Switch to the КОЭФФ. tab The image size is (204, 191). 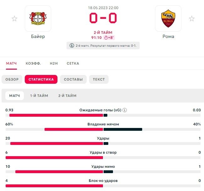tap(33, 63)
